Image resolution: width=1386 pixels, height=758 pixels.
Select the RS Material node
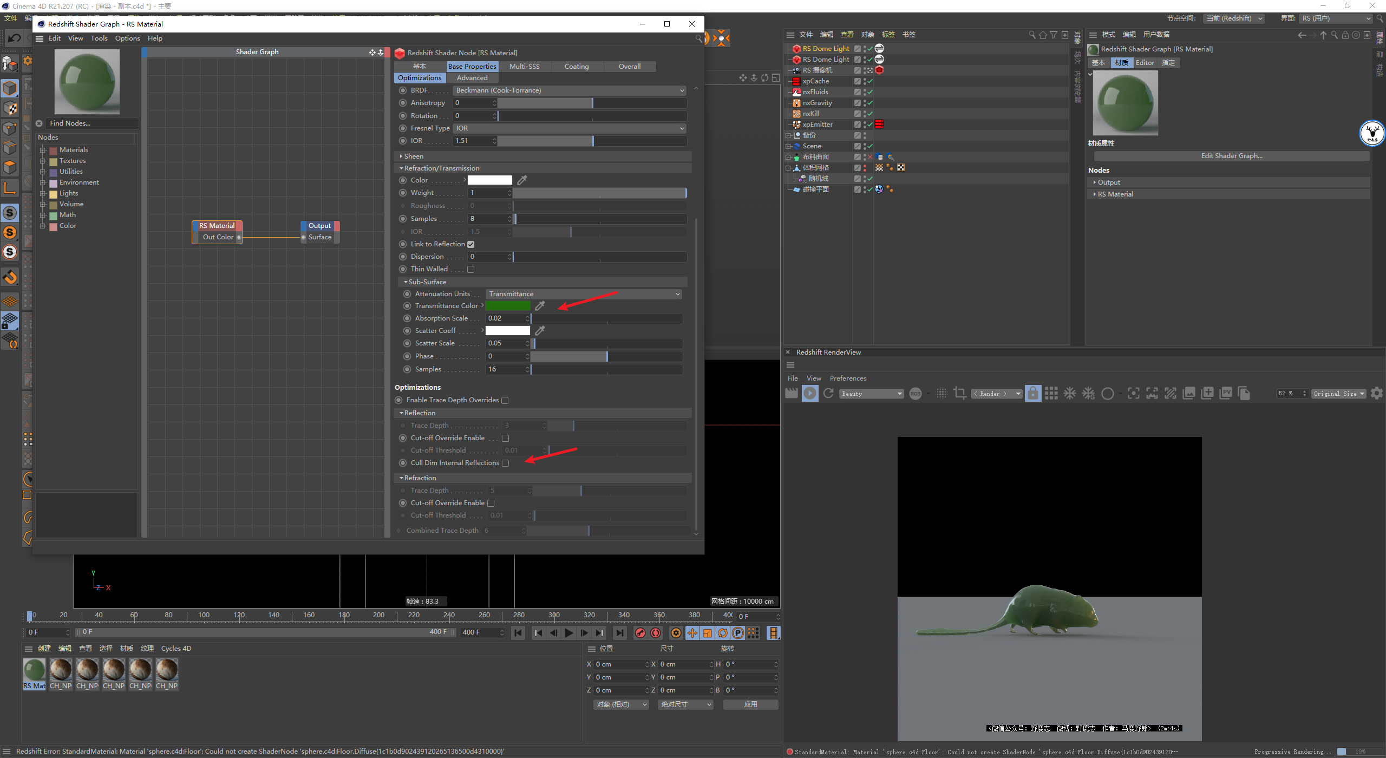(217, 226)
